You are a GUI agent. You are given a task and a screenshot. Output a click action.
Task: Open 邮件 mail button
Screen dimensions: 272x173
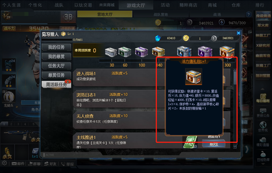point(18,164)
